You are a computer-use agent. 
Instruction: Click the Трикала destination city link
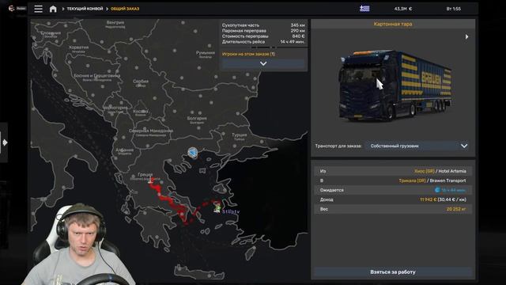point(412,180)
